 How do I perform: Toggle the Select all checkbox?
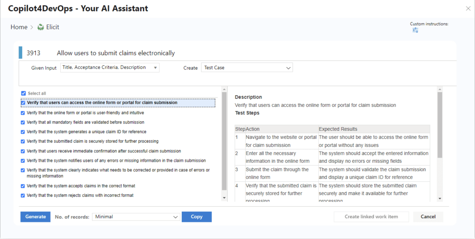pyautogui.click(x=23, y=93)
